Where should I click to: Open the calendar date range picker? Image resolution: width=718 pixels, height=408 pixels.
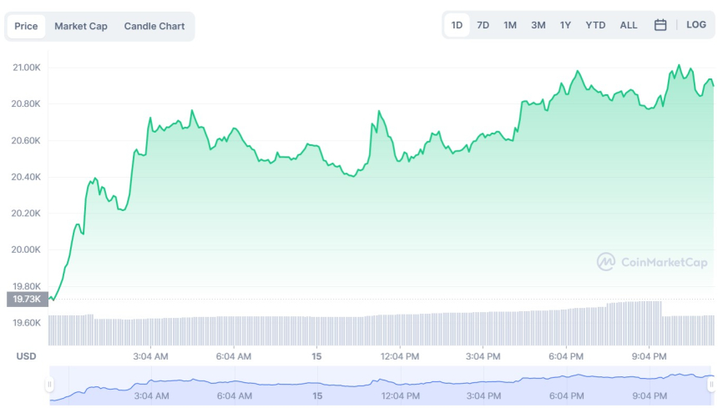tap(660, 25)
